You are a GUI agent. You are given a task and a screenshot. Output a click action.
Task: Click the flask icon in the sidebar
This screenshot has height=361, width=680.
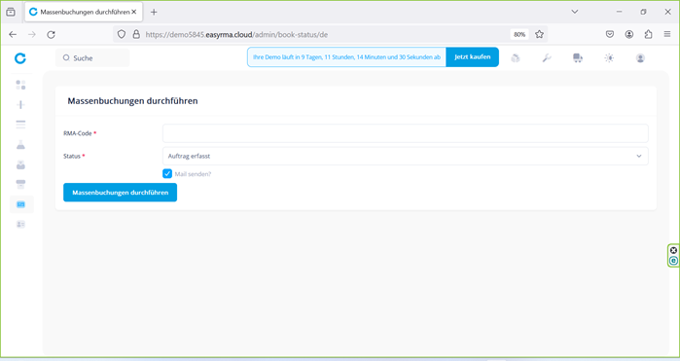(x=20, y=145)
